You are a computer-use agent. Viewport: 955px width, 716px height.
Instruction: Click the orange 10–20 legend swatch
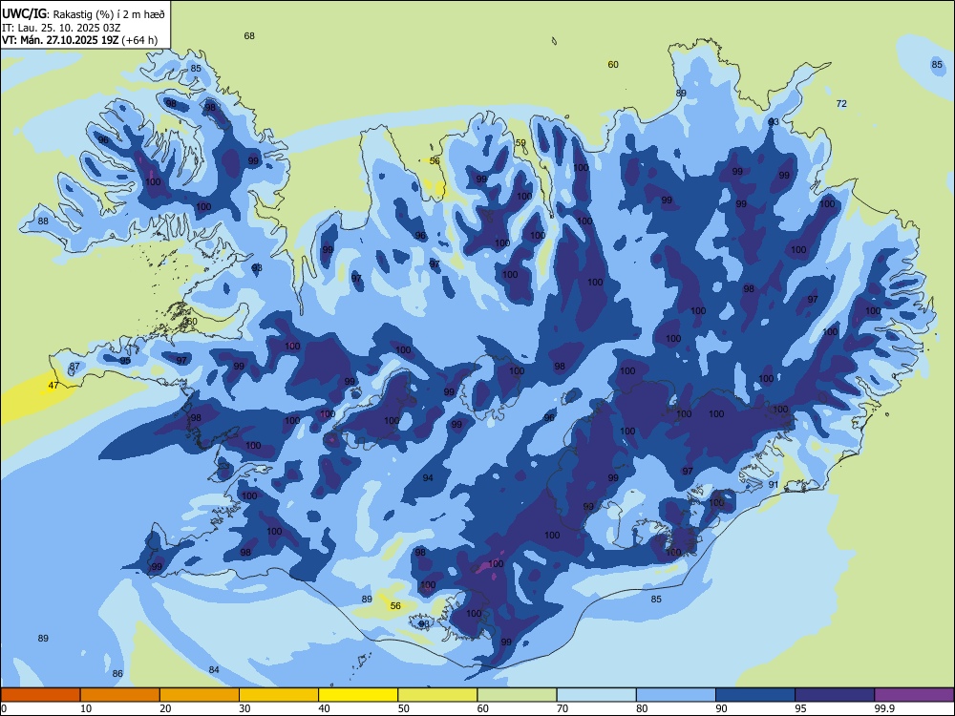click(x=120, y=695)
